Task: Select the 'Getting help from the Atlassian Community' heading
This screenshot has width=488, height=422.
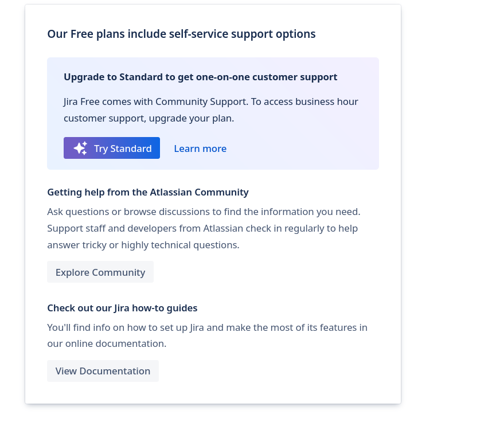Action: click(x=148, y=192)
